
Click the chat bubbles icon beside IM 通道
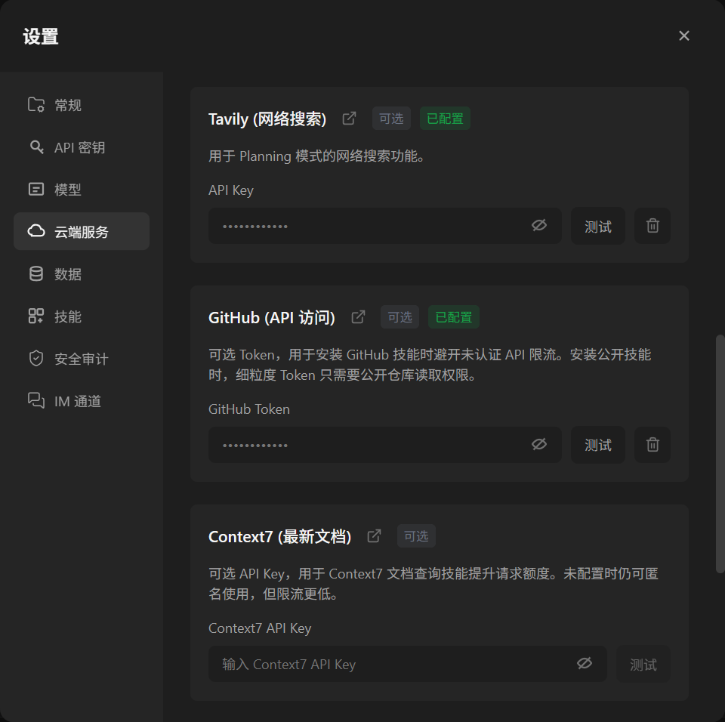(36, 400)
